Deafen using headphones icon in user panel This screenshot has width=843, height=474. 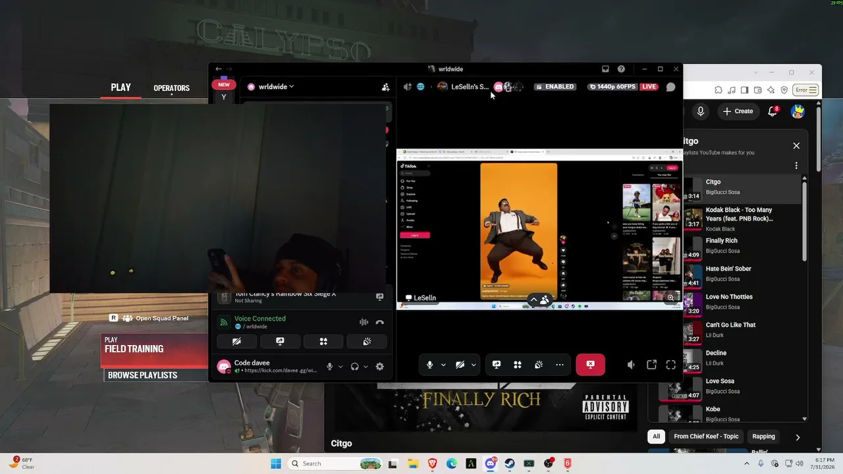[355, 367]
